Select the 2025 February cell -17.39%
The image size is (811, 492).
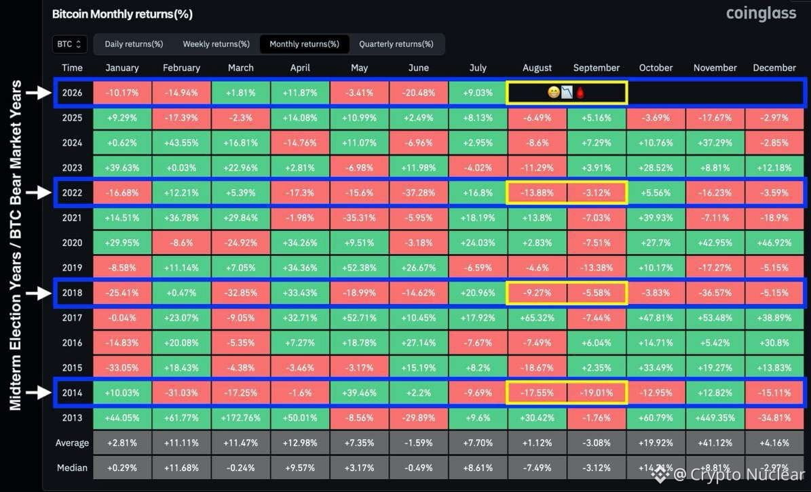pos(182,118)
